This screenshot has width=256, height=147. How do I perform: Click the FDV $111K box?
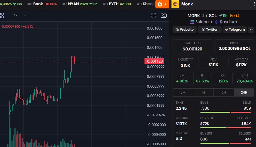pyautogui.click(x=213, y=62)
